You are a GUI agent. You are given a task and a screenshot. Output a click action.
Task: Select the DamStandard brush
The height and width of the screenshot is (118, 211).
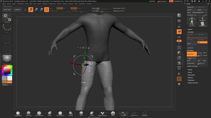pyautogui.click(x=39, y=114)
